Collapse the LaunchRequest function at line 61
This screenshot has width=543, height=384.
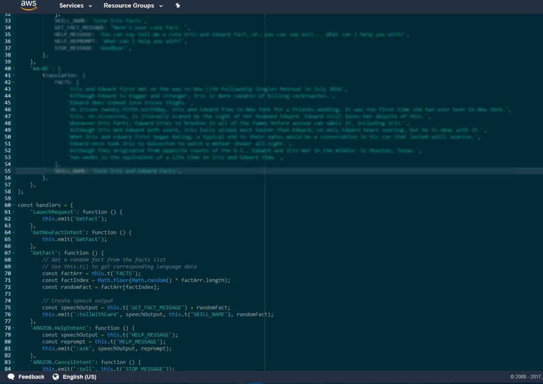(x=13, y=212)
